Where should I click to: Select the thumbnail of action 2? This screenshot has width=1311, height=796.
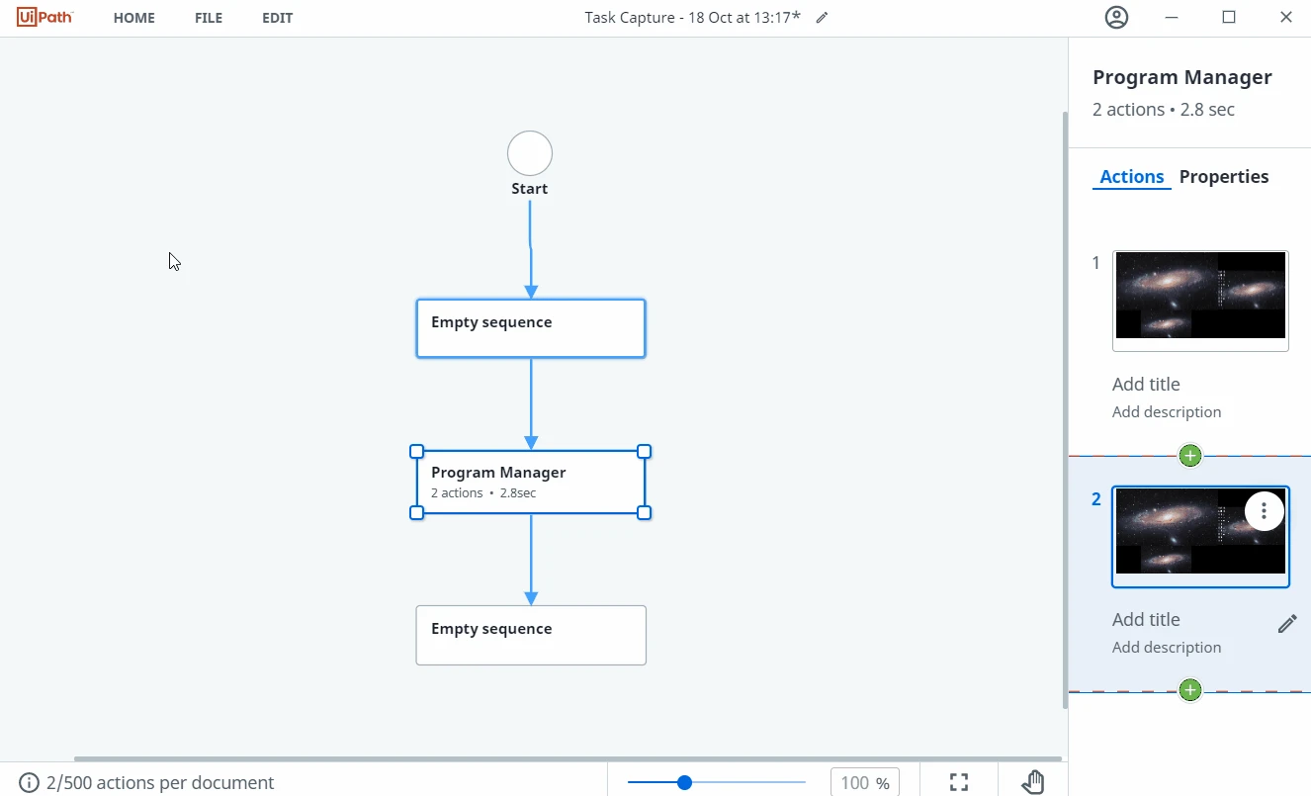tap(1200, 537)
